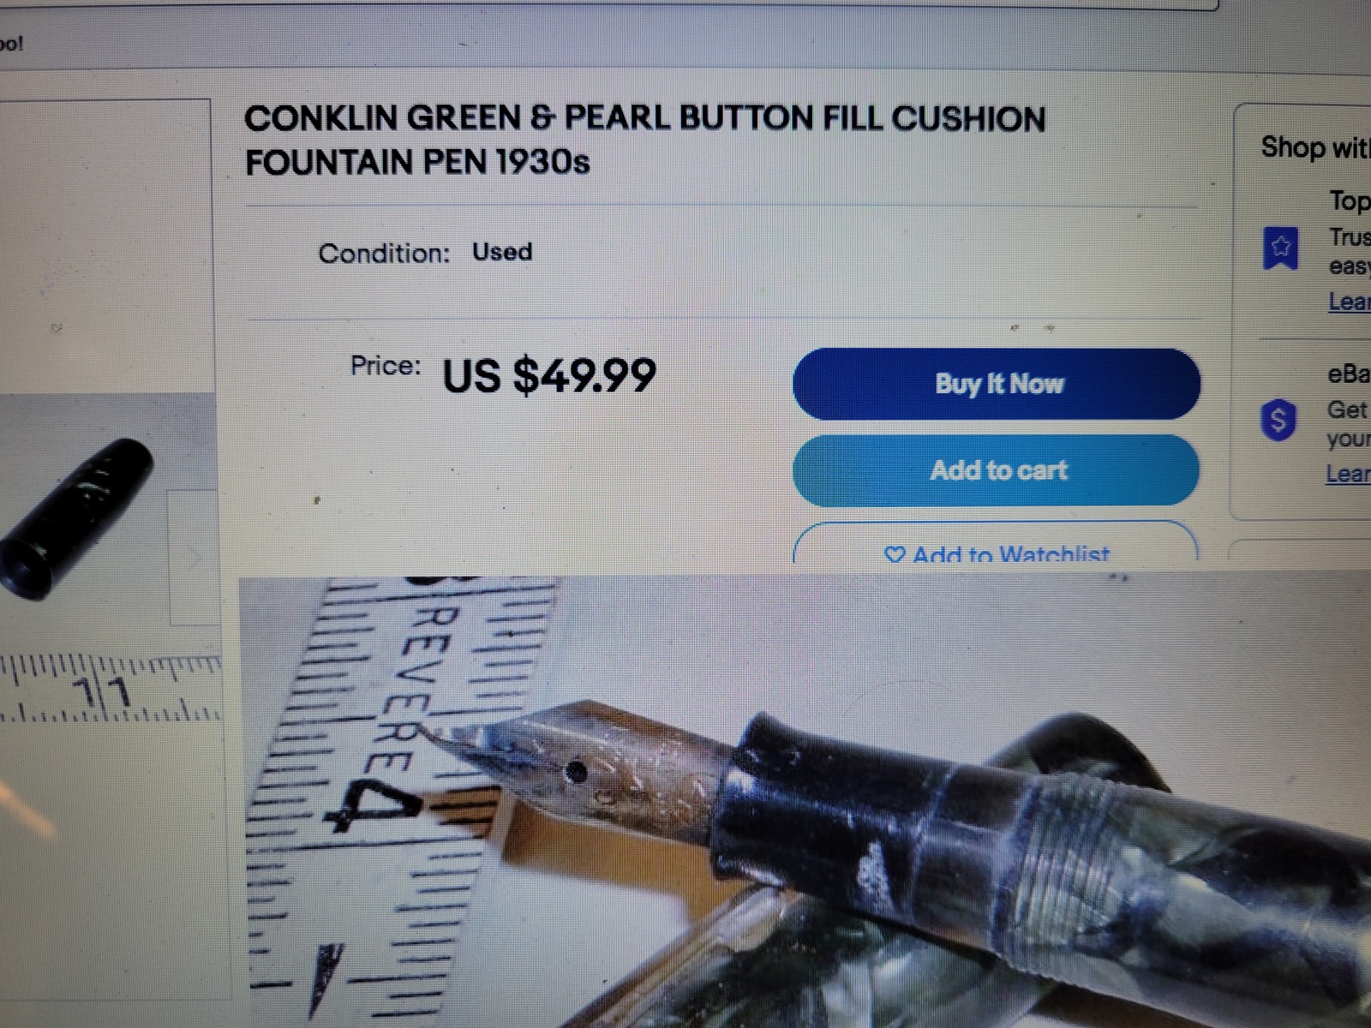Viewport: 1371px width, 1028px height.
Task: Click the Price label
Action: [386, 366]
